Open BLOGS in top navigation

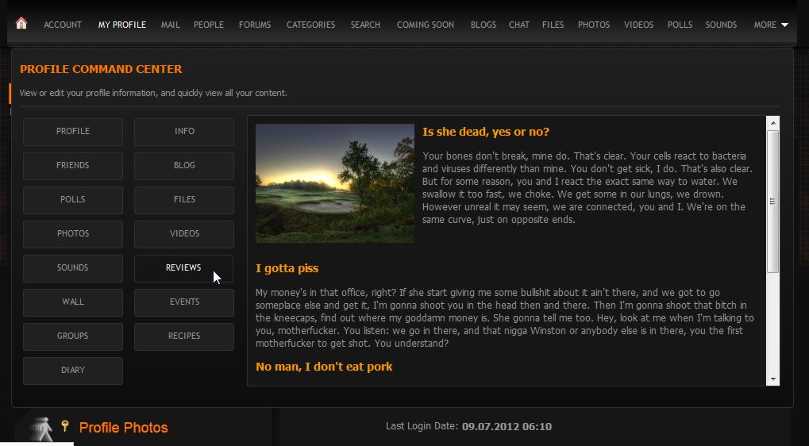483,25
